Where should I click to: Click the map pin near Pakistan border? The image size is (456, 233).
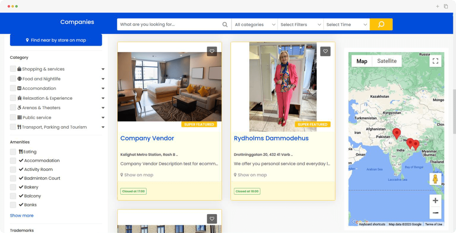[396, 134]
